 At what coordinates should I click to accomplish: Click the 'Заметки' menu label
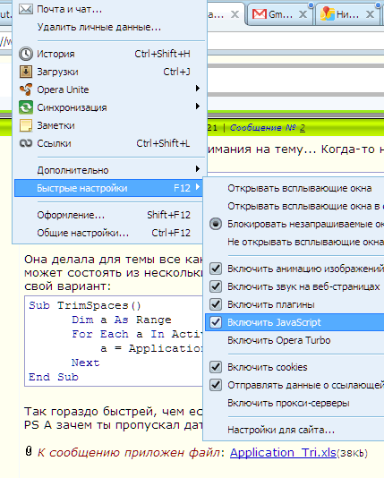pos(55,125)
